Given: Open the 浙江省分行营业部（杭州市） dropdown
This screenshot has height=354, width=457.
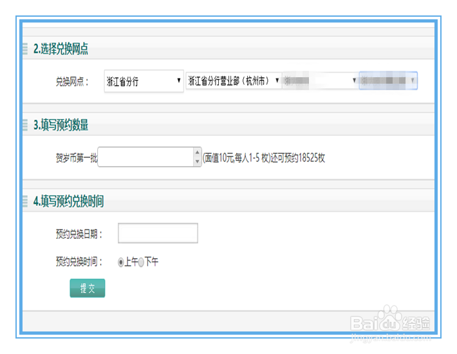Looking at the screenshot, I should pos(234,80).
